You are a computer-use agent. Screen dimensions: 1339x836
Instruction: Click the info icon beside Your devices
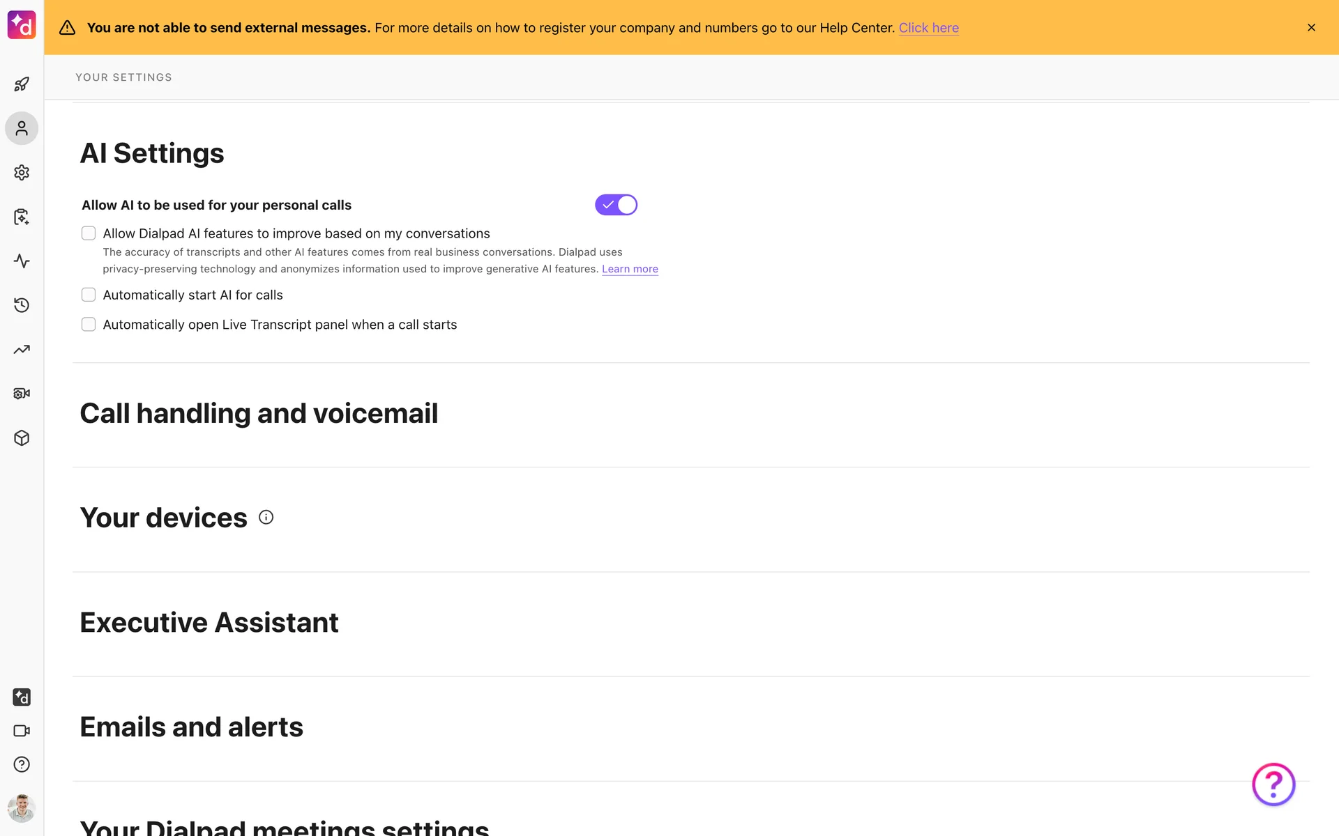coord(266,517)
